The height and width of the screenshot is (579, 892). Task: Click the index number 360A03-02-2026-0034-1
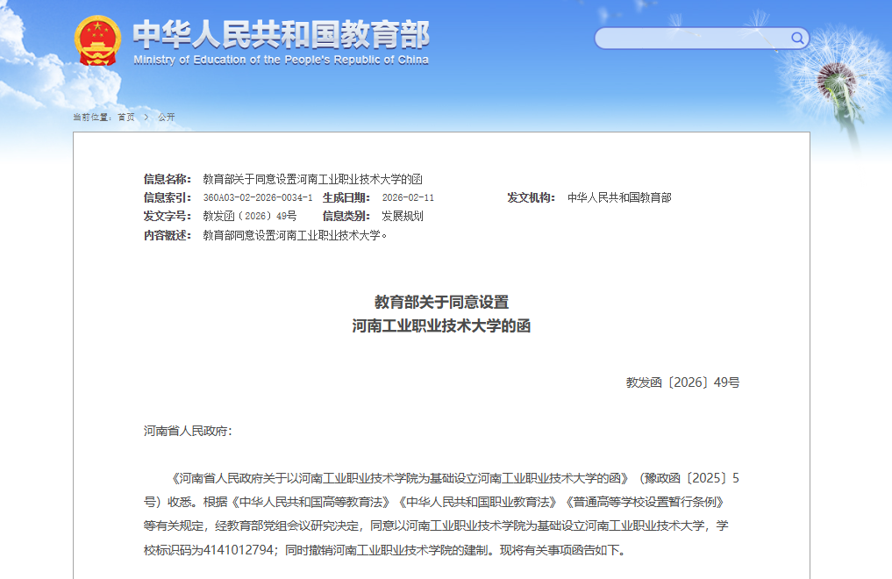click(x=257, y=198)
